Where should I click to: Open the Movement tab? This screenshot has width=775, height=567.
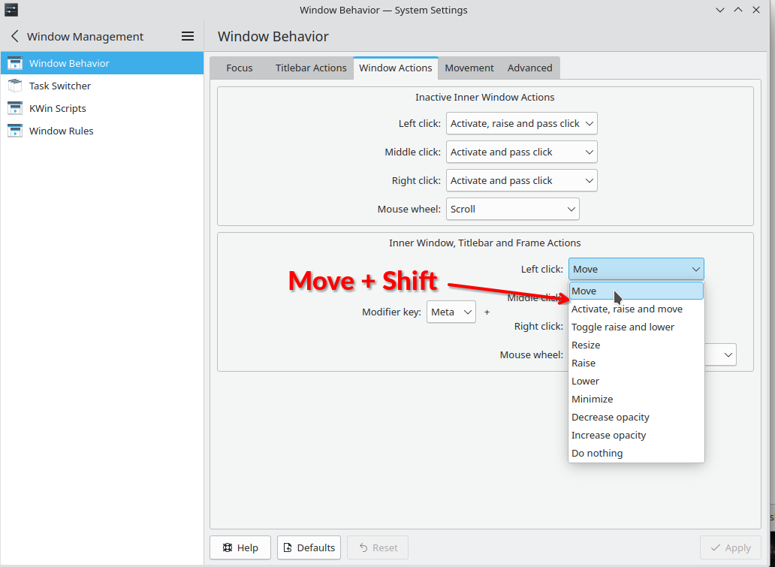click(469, 68)
